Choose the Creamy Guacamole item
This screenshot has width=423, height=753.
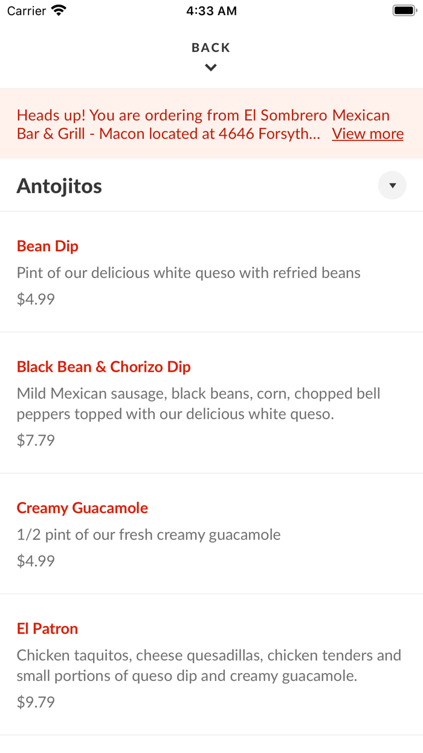(82, 508)
